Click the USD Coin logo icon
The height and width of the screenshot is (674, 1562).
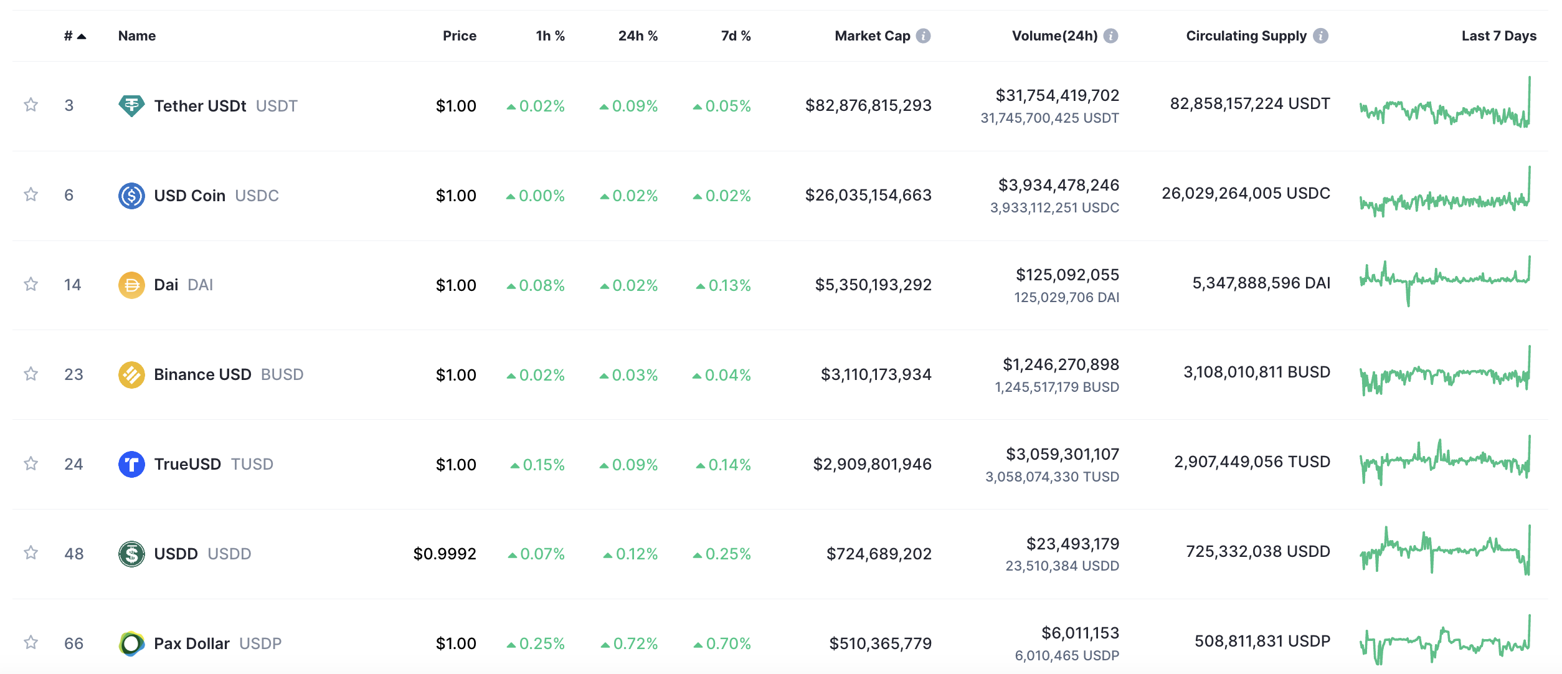point(131,196)
